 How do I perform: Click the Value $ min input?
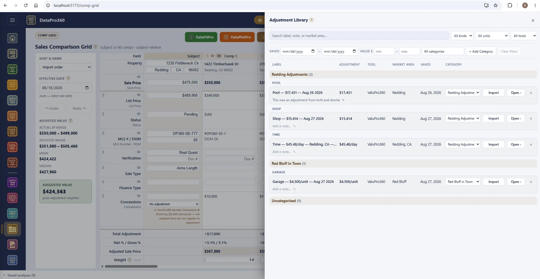384,51
